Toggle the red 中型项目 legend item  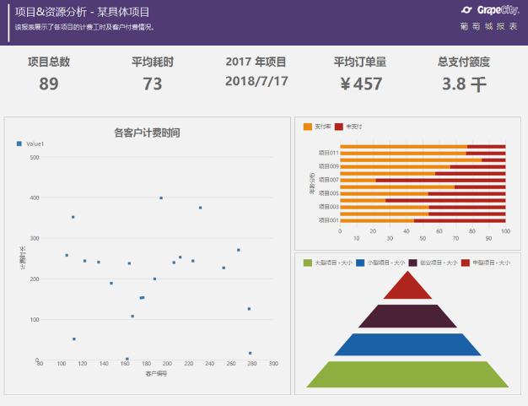[465, 263]
